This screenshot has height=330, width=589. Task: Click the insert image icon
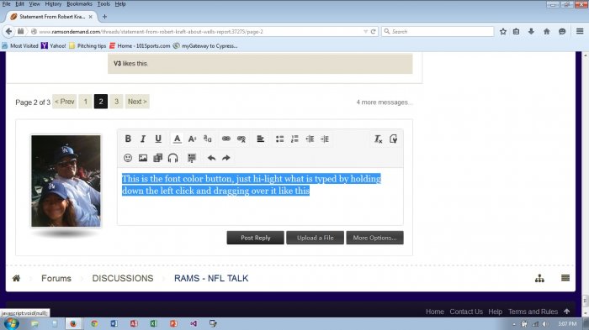pyautogui.click(x=143, y=158)
